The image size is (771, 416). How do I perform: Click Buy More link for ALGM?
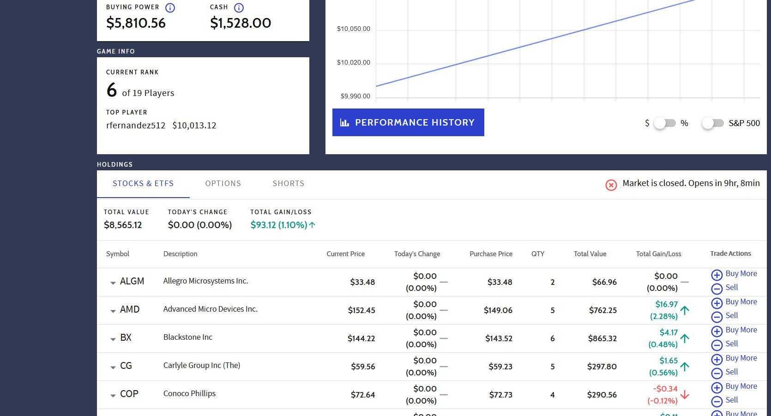coord(741,274)
